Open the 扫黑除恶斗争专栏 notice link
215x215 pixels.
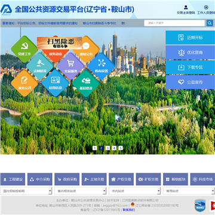point(99,23)
